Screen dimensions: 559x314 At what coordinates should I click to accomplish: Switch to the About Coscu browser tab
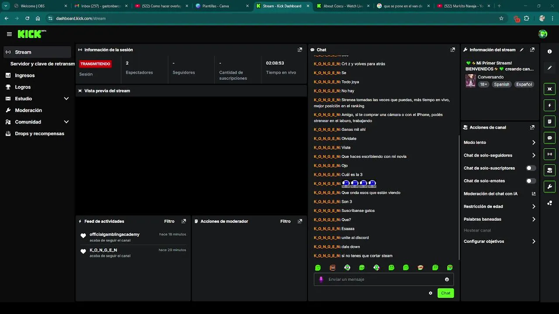coord(343,6)
